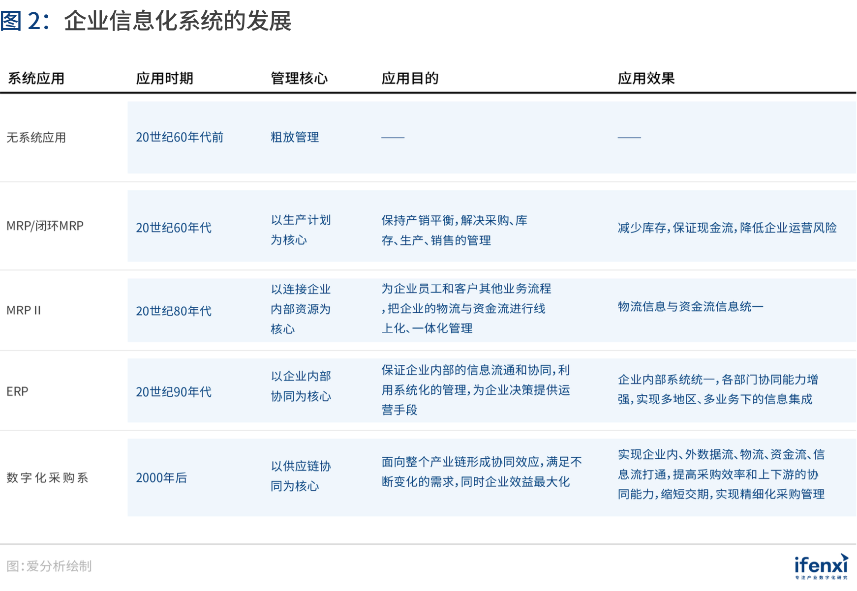
Task: Select the ERP row label
Action: tap(17, 391)
